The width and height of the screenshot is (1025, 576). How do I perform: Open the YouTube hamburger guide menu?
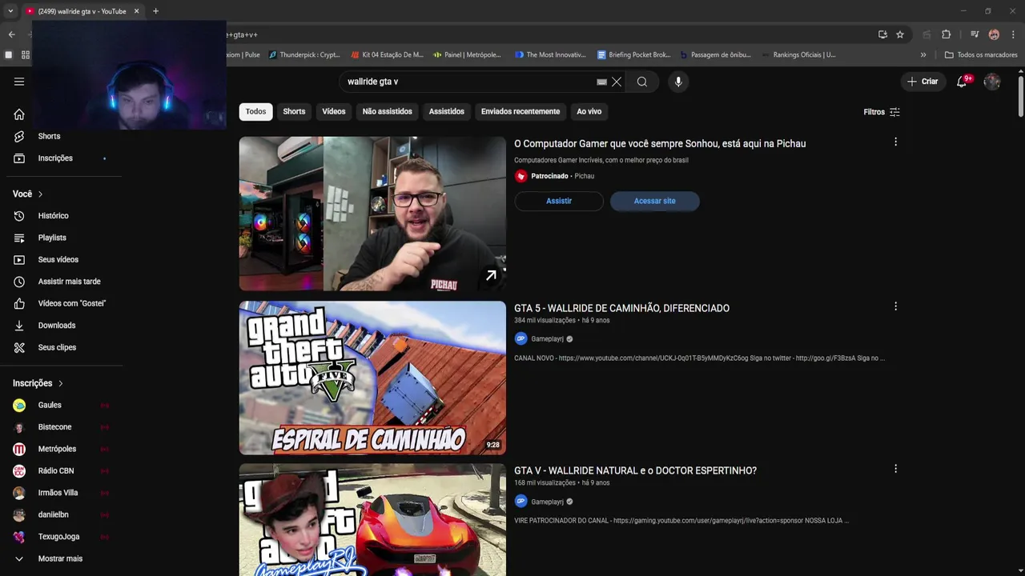(19, 82)
